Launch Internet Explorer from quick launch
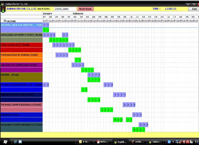The image size is (199, 145). click(x=15, y=142)
